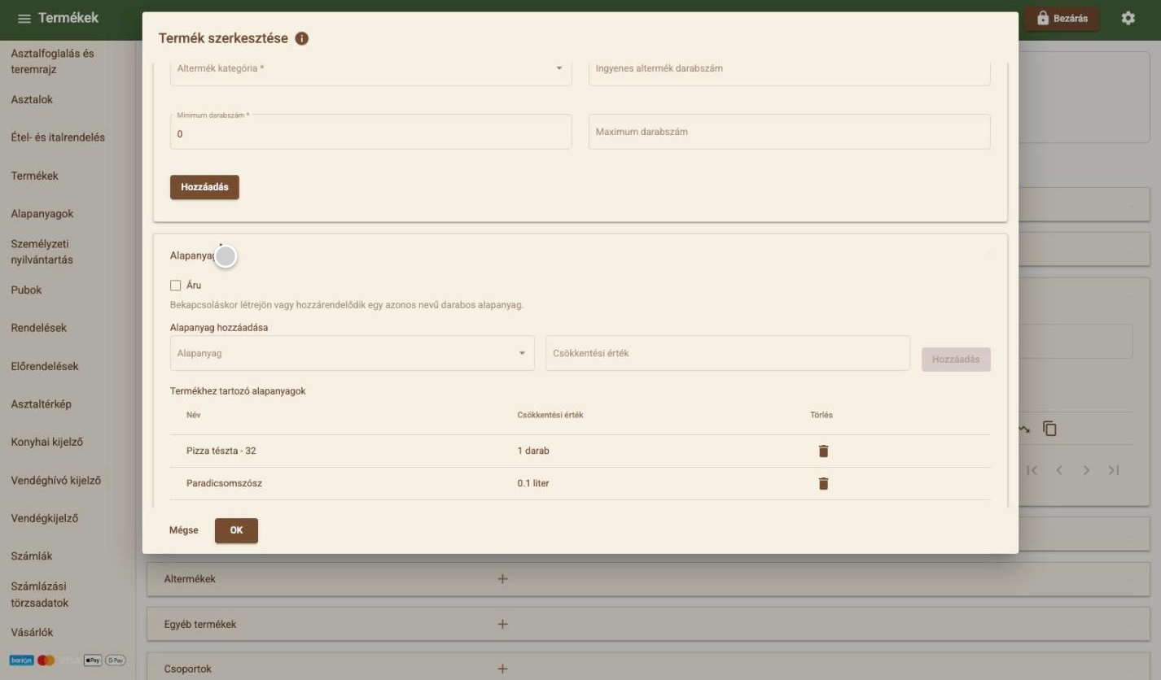Open the hamburger menu beside Termékek
The image size is (1161, 680).
point(24,19)
